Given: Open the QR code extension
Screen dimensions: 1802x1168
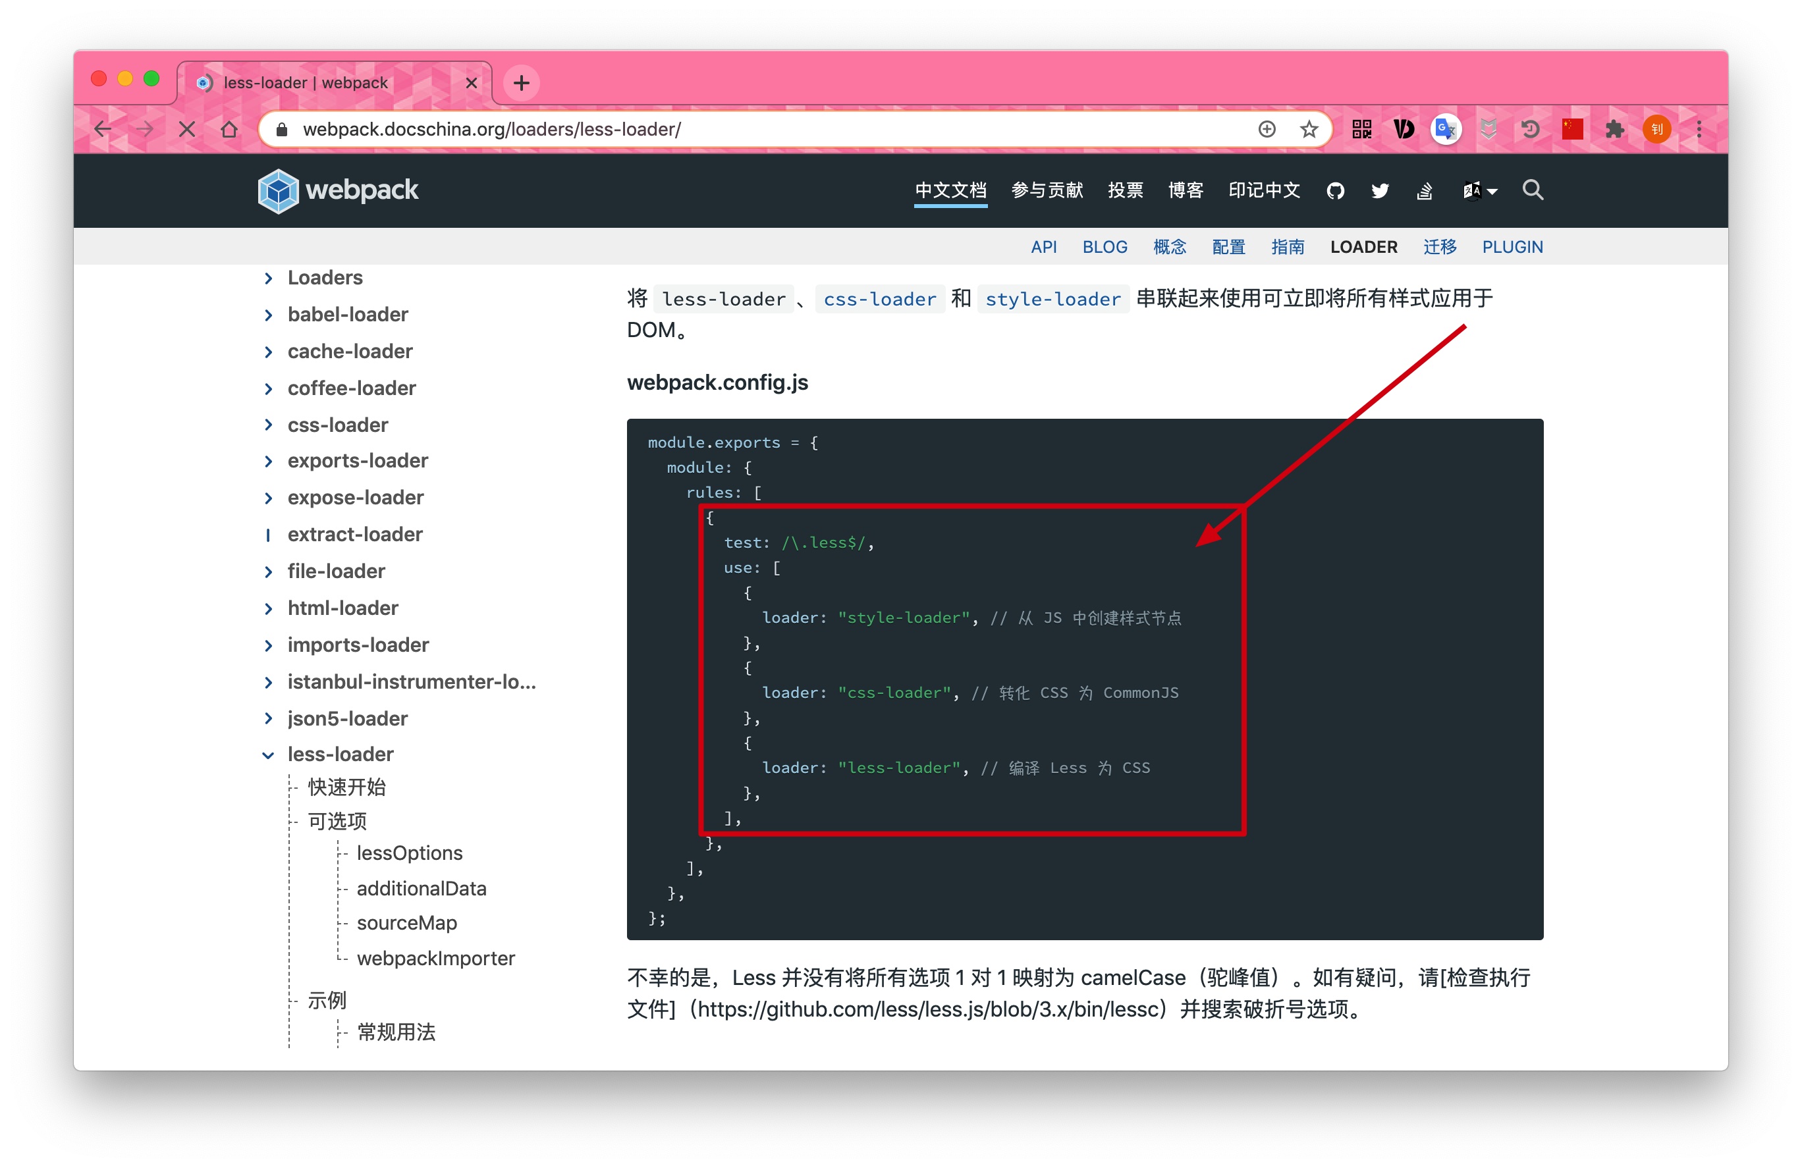Looking at the screenshot, I should (x=1362, y=130).
